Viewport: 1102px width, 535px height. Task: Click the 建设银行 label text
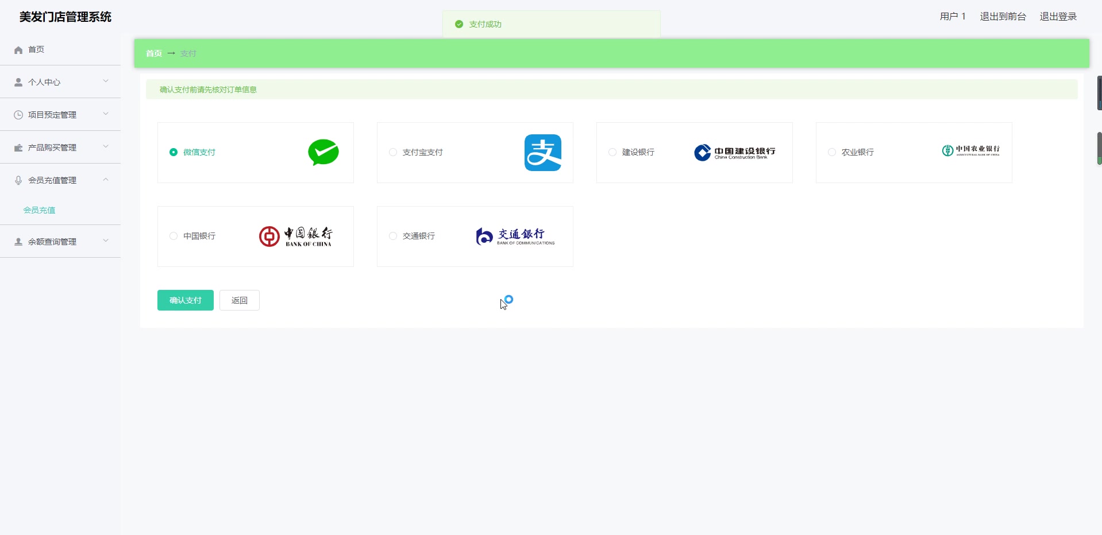click(638, 152)
